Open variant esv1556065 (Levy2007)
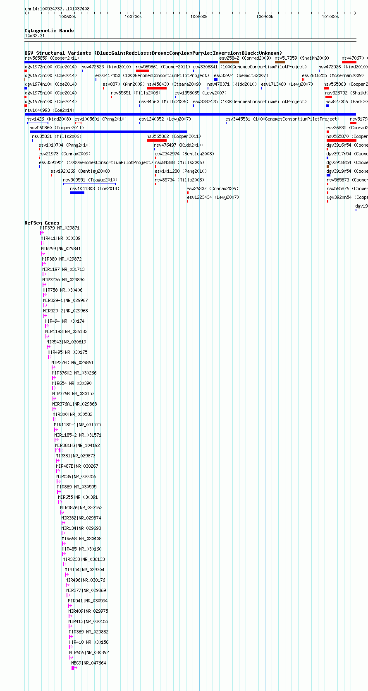The image size is (368, 691). [201, 93]
